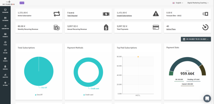
Task: Click the OK: 80.00€ stat label
Action: coord(179,80)
